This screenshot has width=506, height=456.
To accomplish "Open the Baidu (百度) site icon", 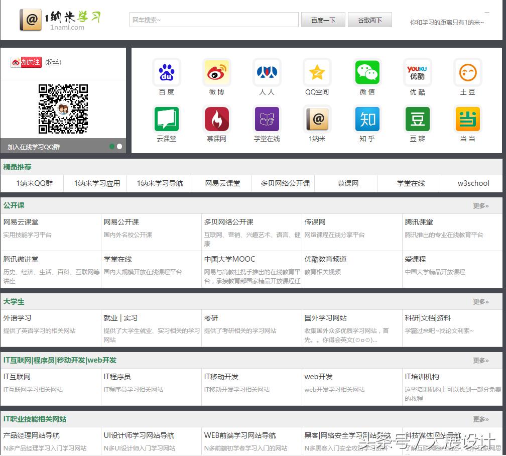I will pyautogui.click(x=166, y=73).
